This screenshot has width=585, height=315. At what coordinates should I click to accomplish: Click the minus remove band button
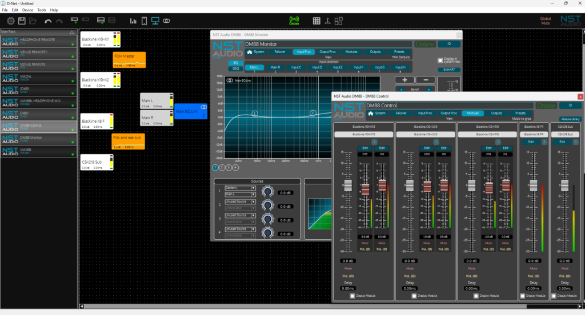(425, 80)
